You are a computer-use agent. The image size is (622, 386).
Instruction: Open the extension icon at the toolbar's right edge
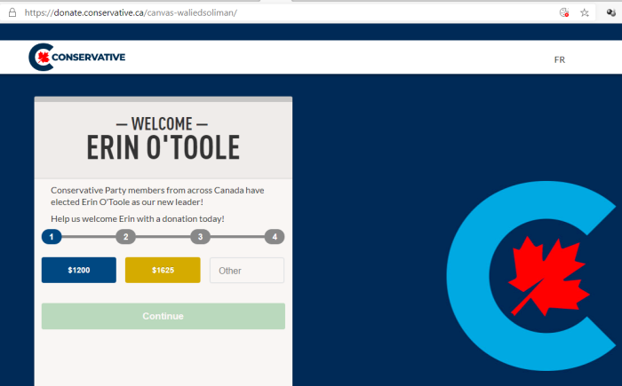pyautogui.click(x=611, y=12)
